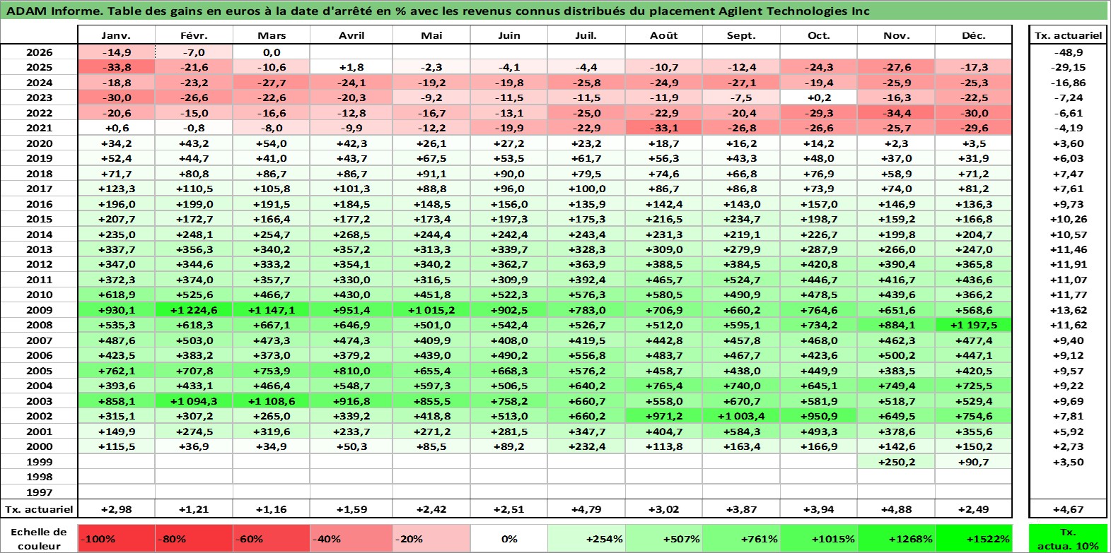The width and height of the screenshot is (1111, 553).
Task: Click the 'Janv.' column header
Action: pyautogui.click(x=116, y=35)
